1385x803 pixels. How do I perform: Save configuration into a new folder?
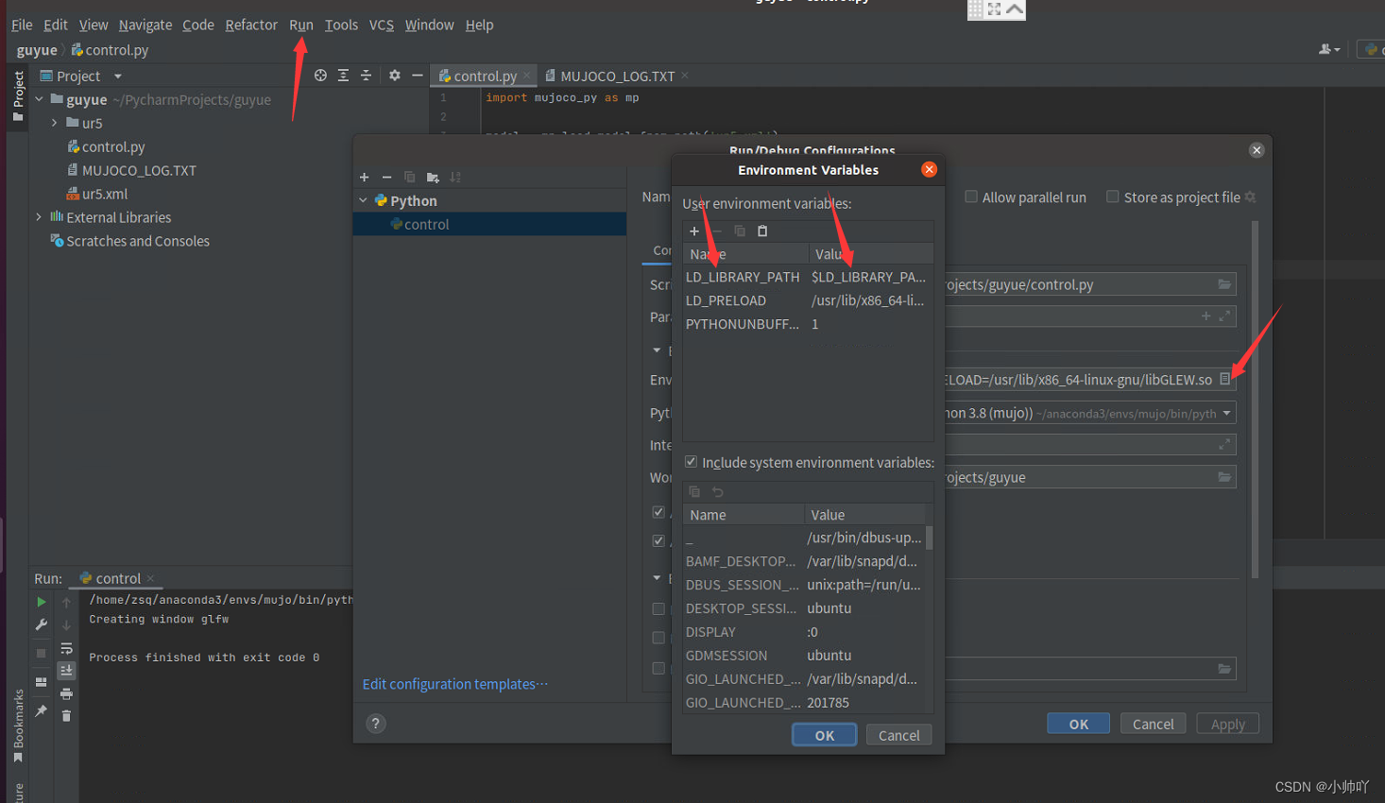click(433, 178)
